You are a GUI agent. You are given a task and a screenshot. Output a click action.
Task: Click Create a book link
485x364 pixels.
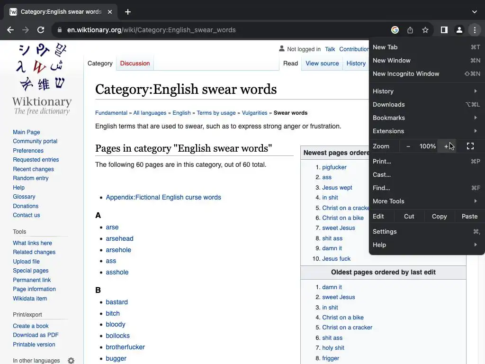pos(31,326)
